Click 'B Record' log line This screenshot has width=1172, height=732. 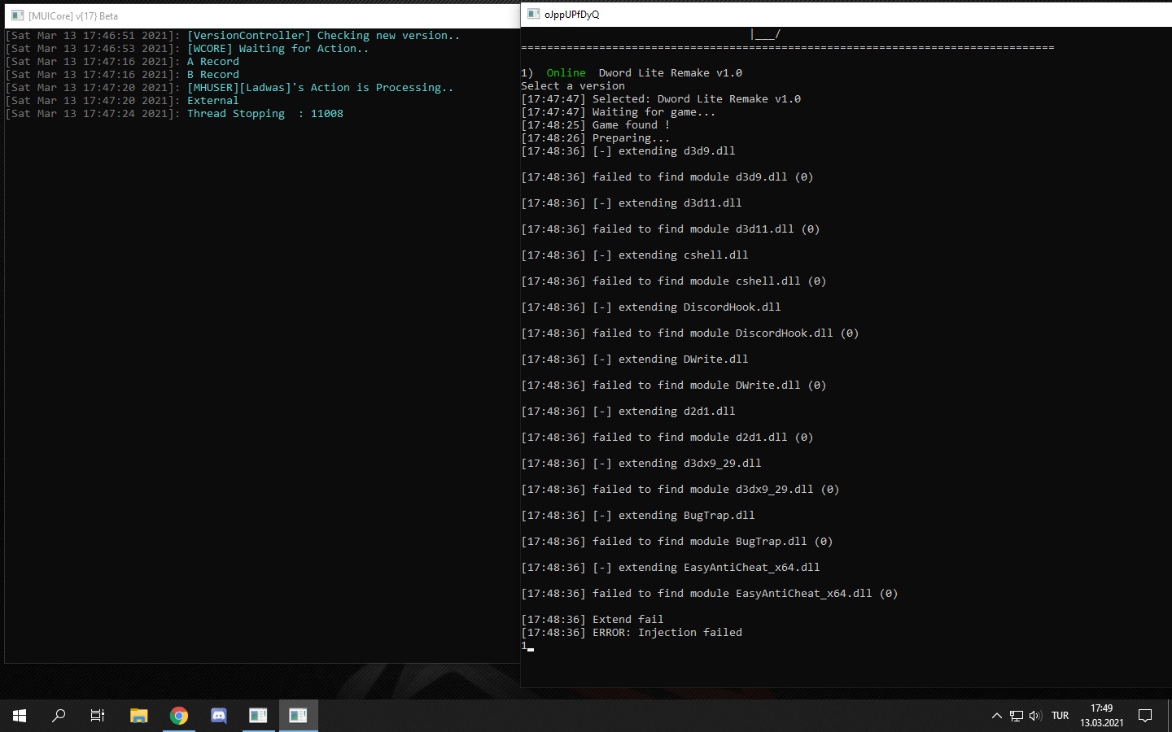[x=213, y=75]
